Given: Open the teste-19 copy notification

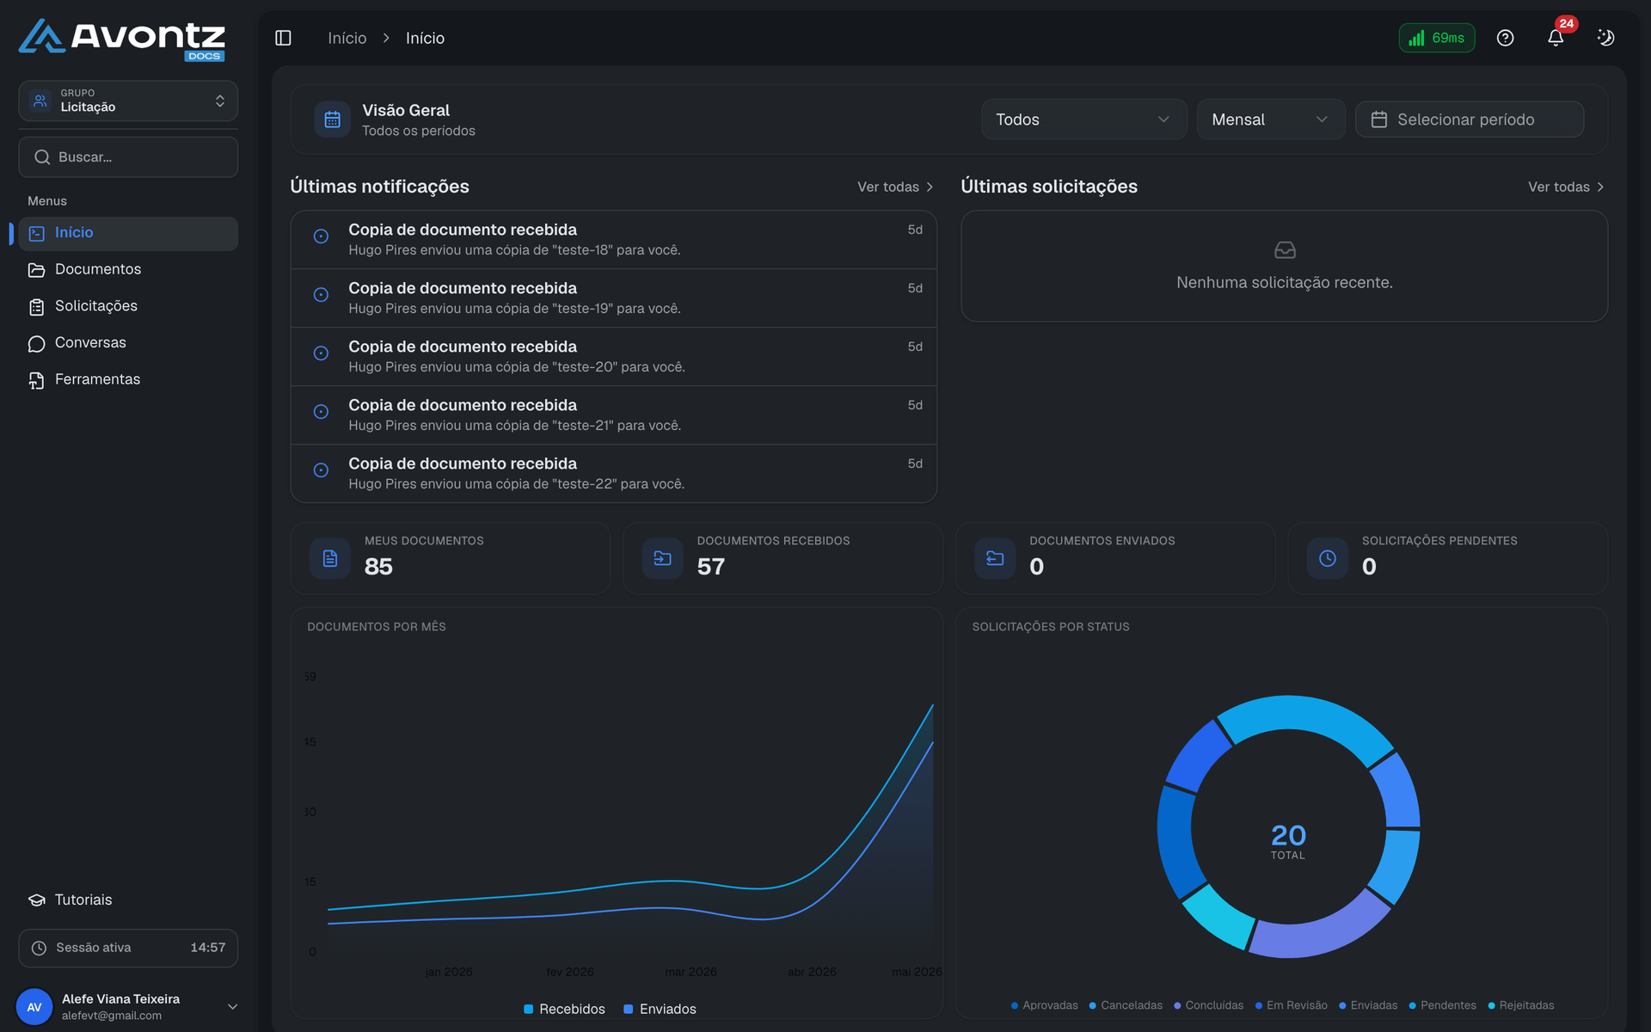Looking at the screenshot, I should point(614,298).
